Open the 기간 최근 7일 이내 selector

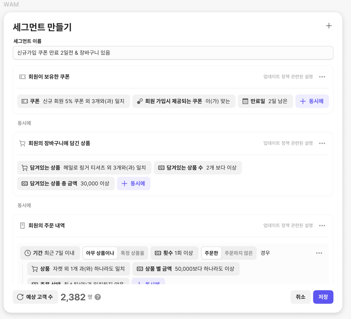50,253
